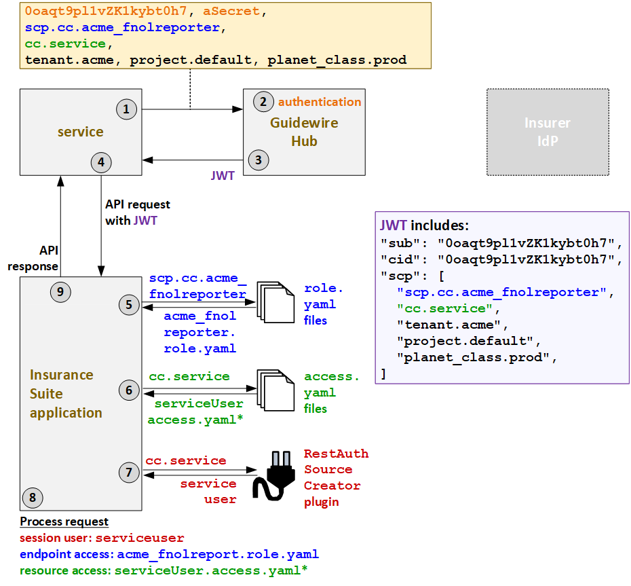The width and height of the screenshot is (631, 586).
Task: Click the RestAuth plugin plug icon
Action: click(x=275, y=474)
